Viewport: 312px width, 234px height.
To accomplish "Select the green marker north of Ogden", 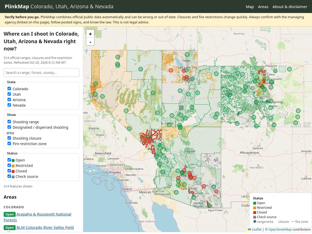I will point(187,54).
